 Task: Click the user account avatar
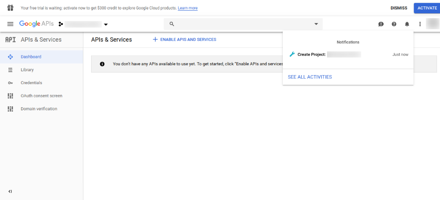click(432, 24)
